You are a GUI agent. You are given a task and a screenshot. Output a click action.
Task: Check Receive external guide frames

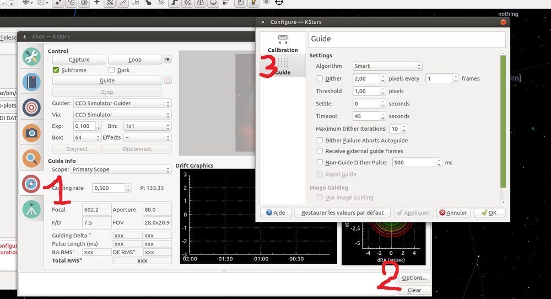[320, 151]
